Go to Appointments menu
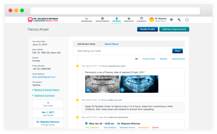The image size is (217, 134). [x=102, y=21]
